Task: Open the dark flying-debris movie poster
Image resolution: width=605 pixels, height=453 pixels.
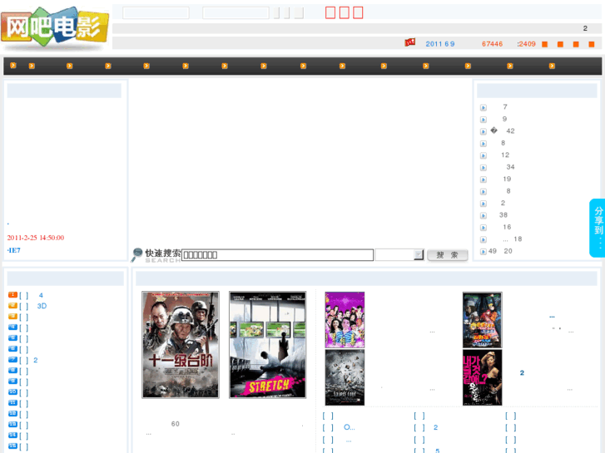Action: [345, 377]
